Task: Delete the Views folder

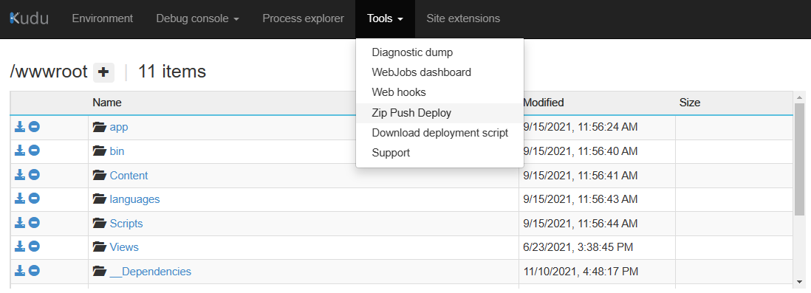Action: [34, 247]
